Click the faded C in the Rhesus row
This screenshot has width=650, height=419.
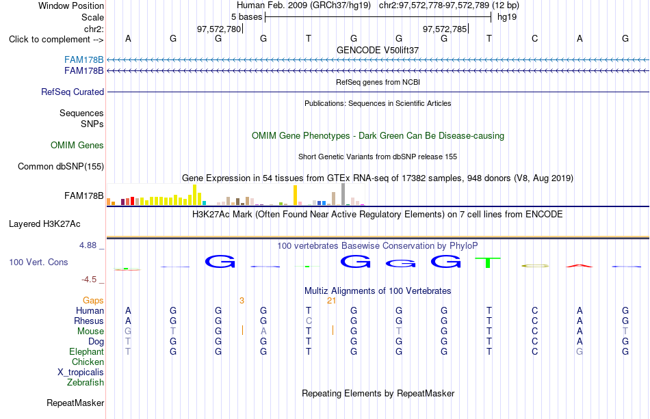tap(309, 321)
